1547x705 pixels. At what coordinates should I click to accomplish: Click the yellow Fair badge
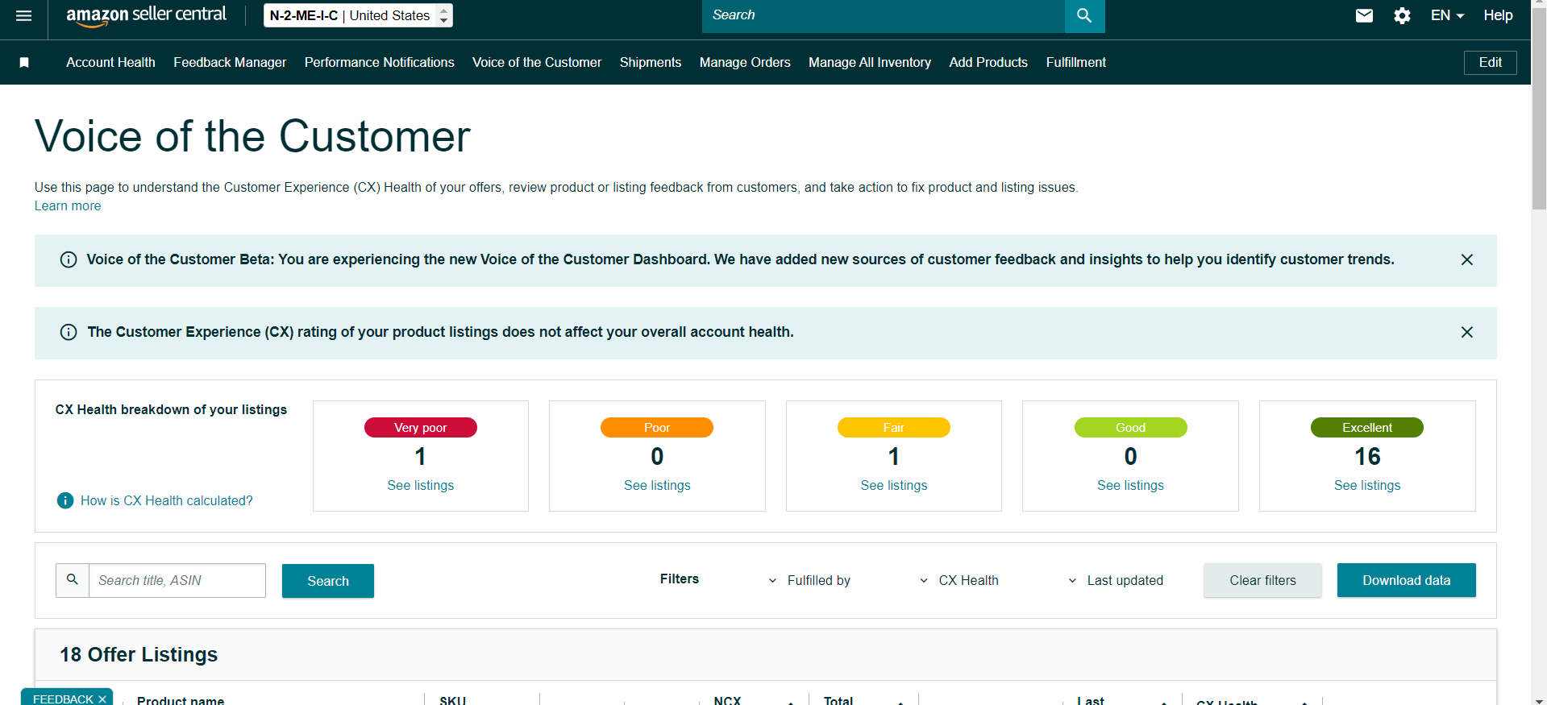click(894, 427)
